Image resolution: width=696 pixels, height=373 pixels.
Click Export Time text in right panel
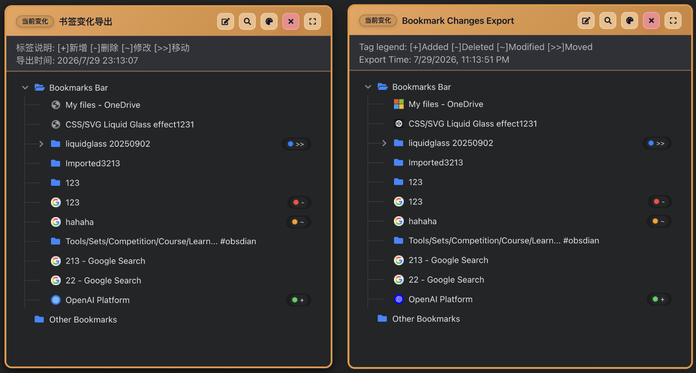[434, 60]
